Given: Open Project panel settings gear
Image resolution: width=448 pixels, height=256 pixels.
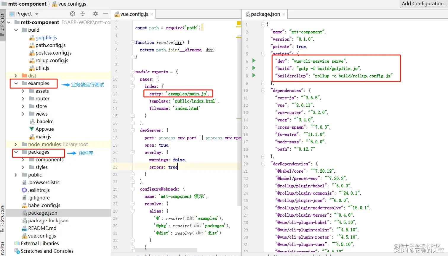Looking at the screenshot, I should point(95,14).
